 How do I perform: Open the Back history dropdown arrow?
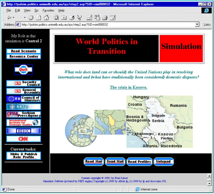[14, 18]
